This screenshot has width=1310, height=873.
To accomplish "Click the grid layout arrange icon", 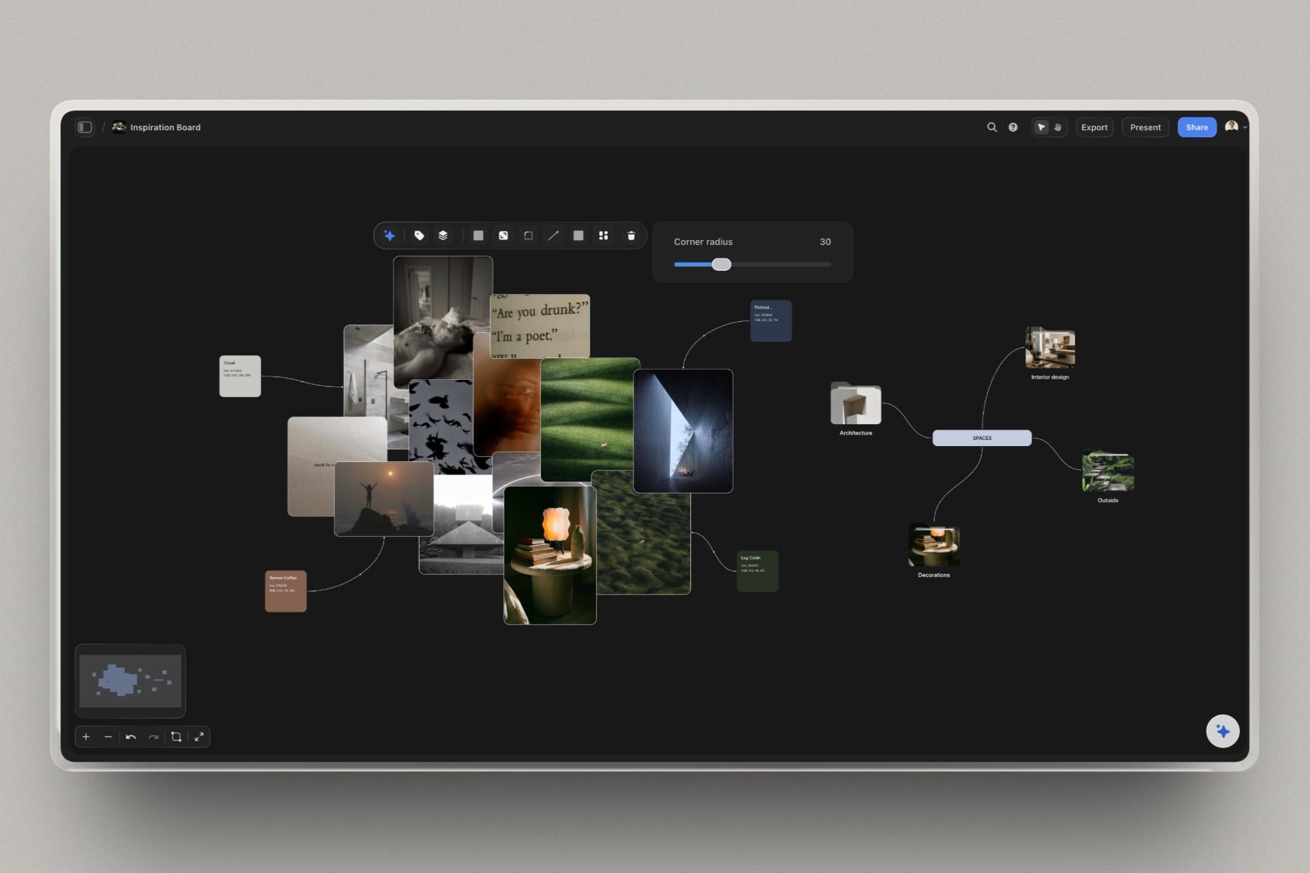I will pos(603,235).
